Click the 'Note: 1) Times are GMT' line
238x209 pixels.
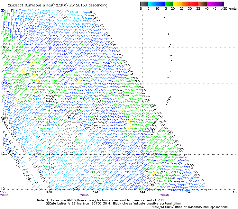click(x=100, y=200)
